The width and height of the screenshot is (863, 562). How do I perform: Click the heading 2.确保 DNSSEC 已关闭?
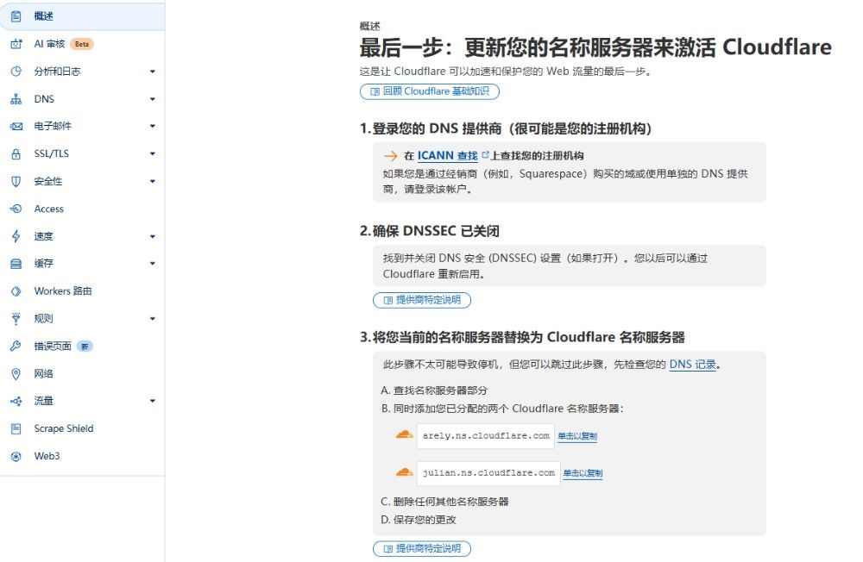point(429,231)
